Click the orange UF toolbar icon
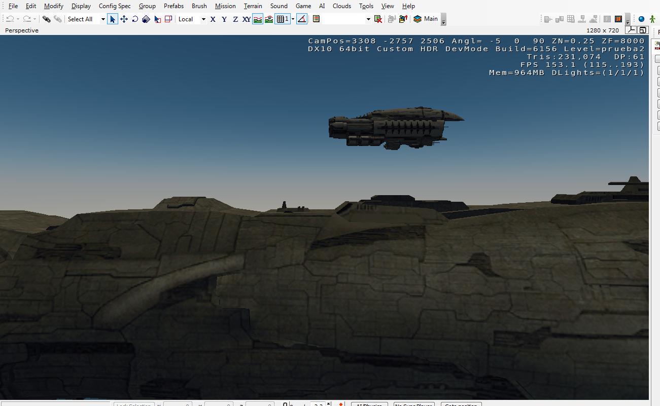 click(618, 19)
